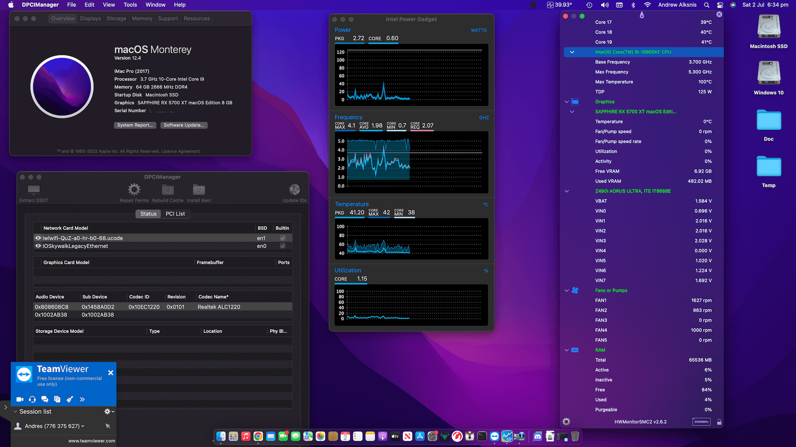Screen dimensions: 796x447
Task: Select audio device row 0x1002AB38
Action: coord(163,315)
